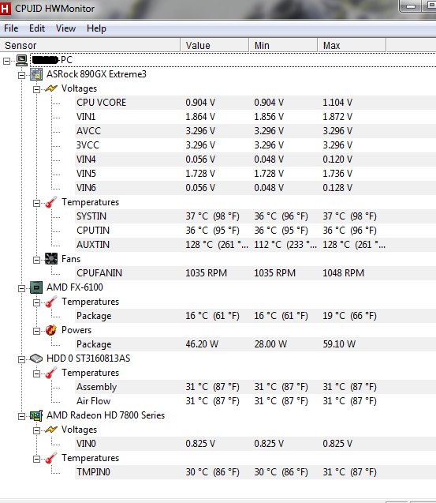Click the ASRock motherboard icon
Viewport: 436px width, 503px height.
[x=36, y=74]
